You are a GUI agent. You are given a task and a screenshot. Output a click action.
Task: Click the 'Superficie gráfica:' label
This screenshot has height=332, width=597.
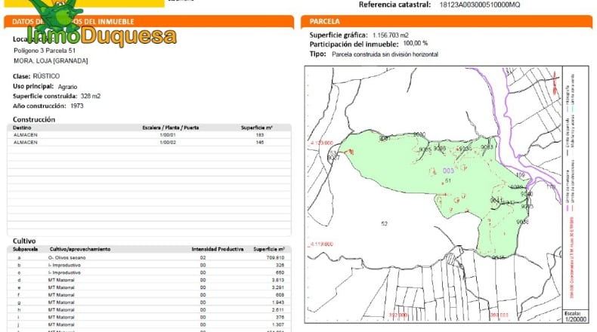pyautogui.click(x=339, y=35)
